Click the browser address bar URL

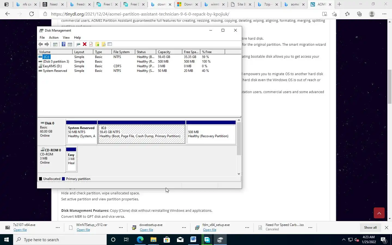pos(140,14)
